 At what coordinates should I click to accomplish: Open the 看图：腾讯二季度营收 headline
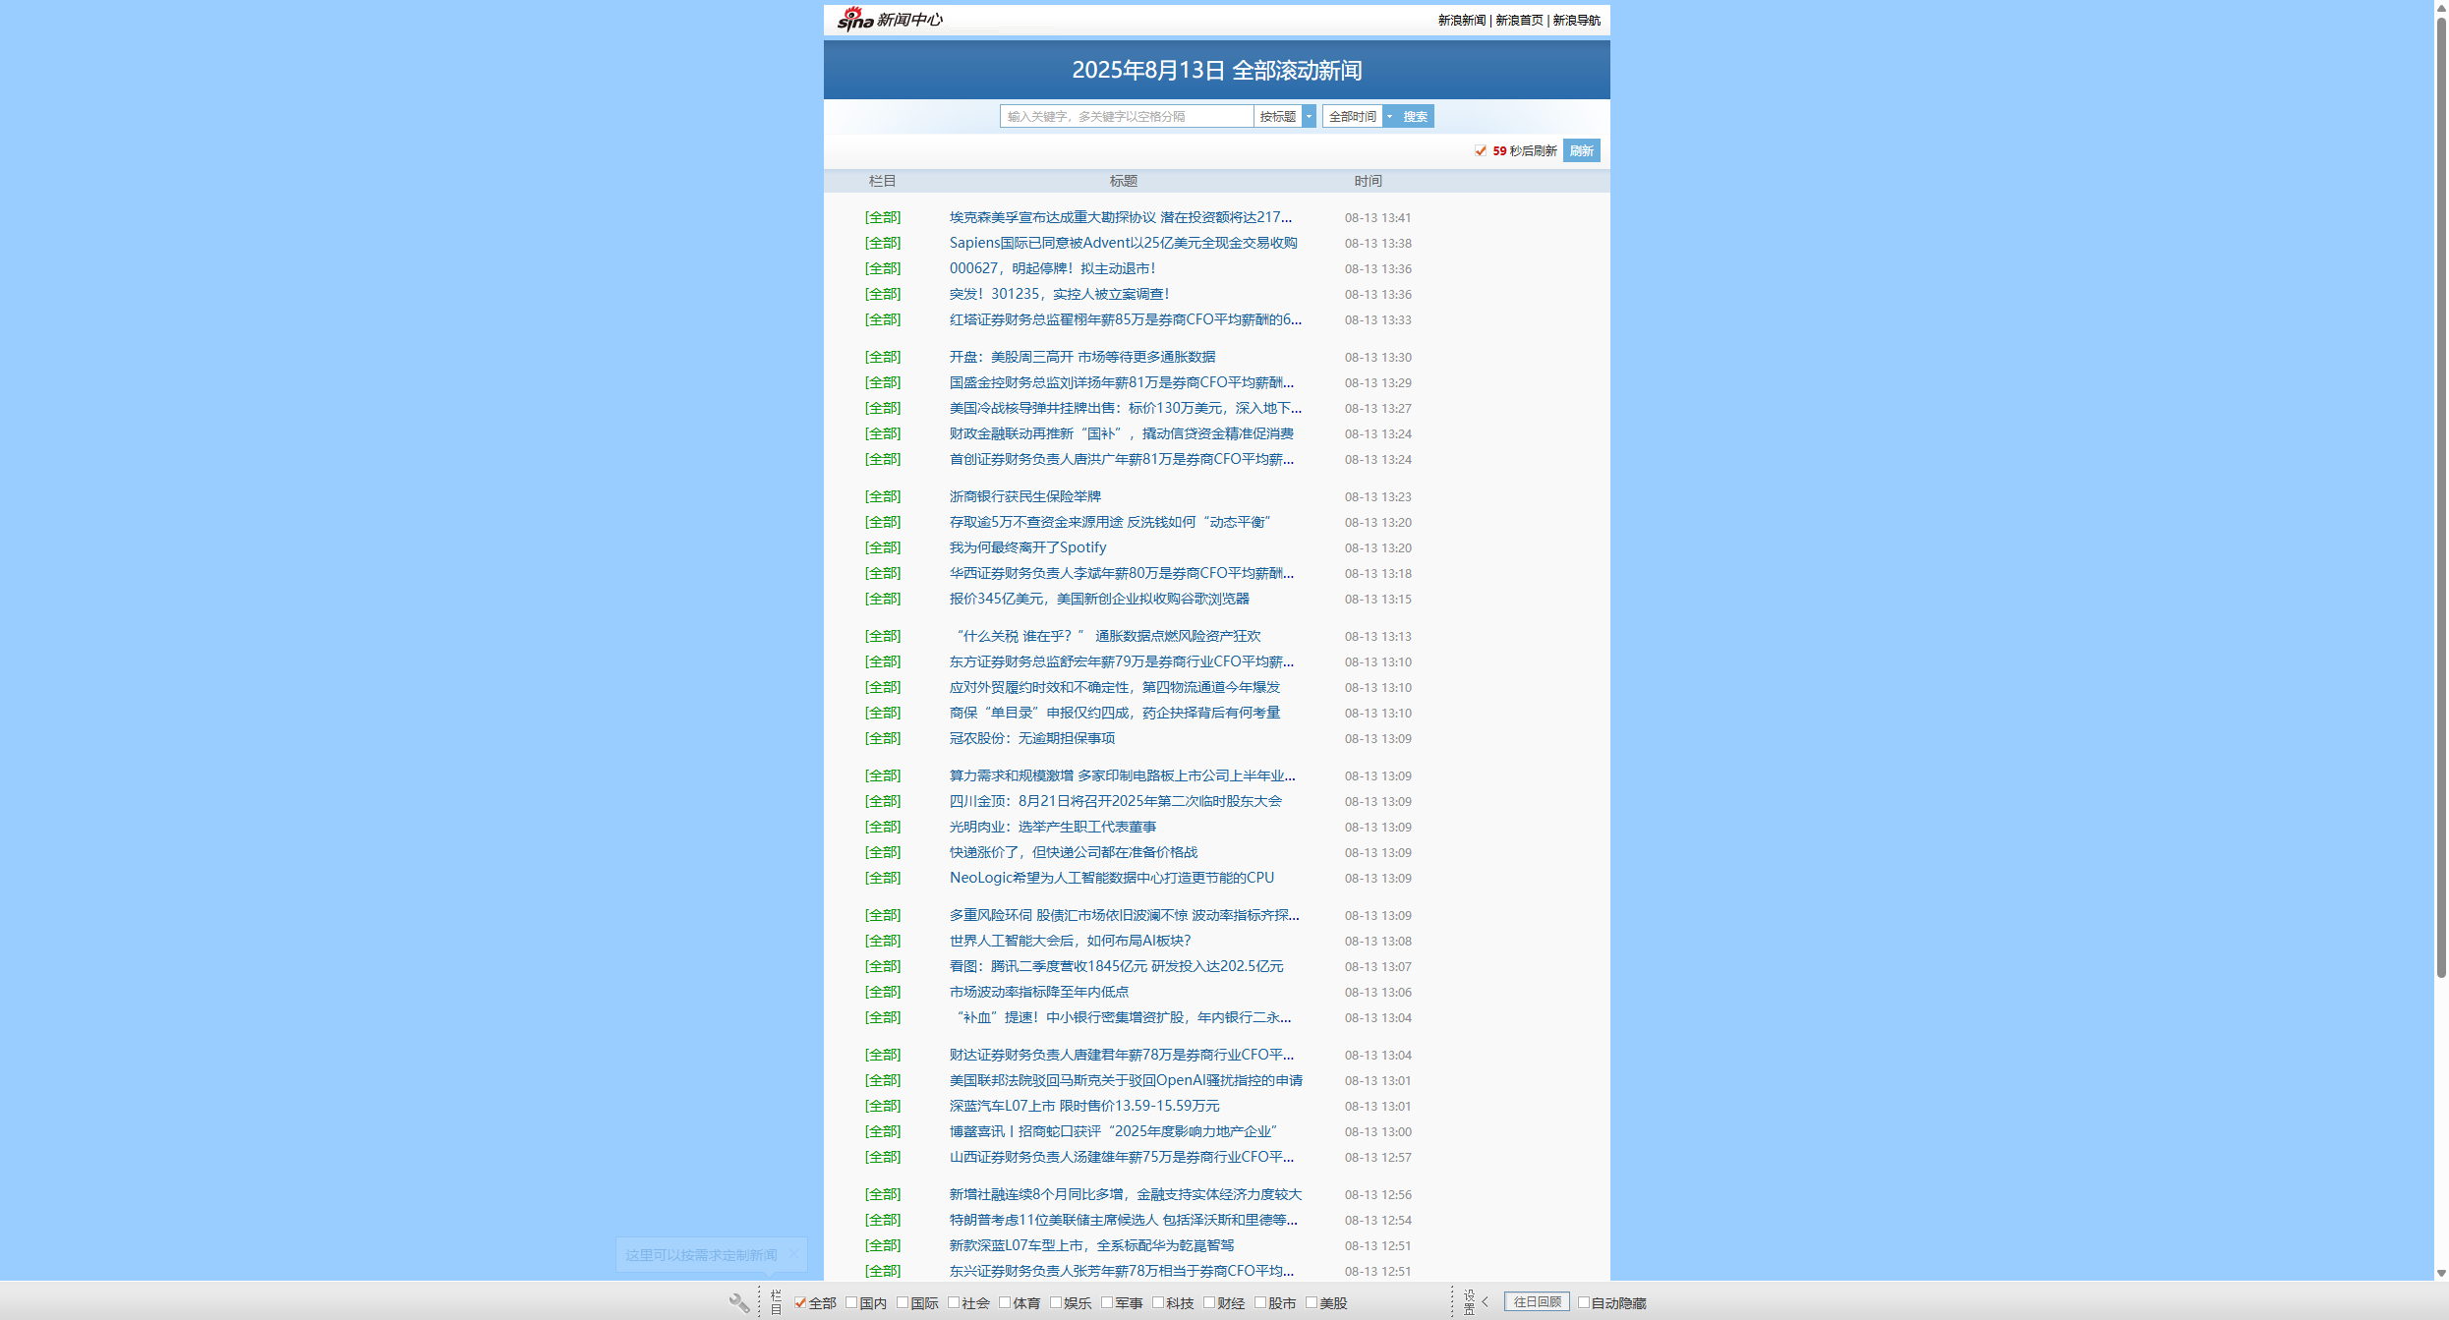[x=1117, y=966]
